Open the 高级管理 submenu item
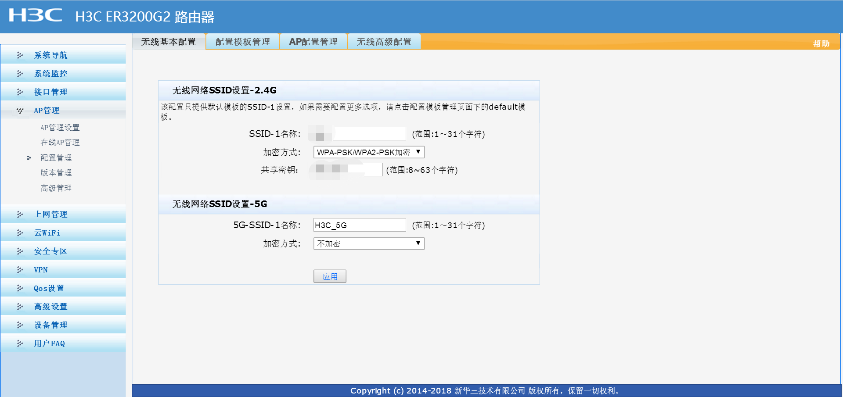 point(56,188)
